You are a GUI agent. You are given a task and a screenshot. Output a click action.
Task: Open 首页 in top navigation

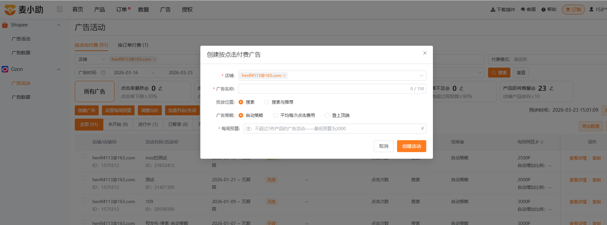pos(78,10)
